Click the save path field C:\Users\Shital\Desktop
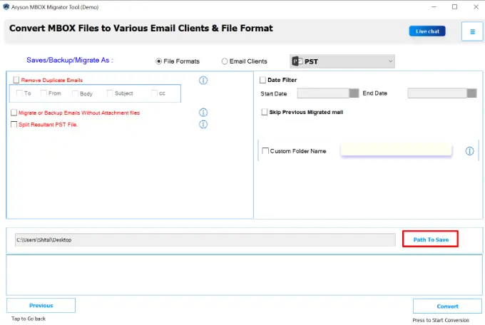 (x=205, y=240)
